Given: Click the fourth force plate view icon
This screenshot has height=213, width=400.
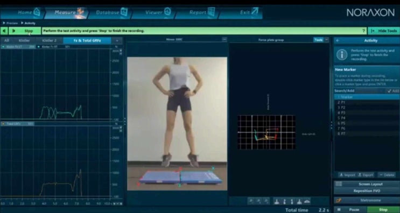Looking at the screenshot, I should point(299,201).
